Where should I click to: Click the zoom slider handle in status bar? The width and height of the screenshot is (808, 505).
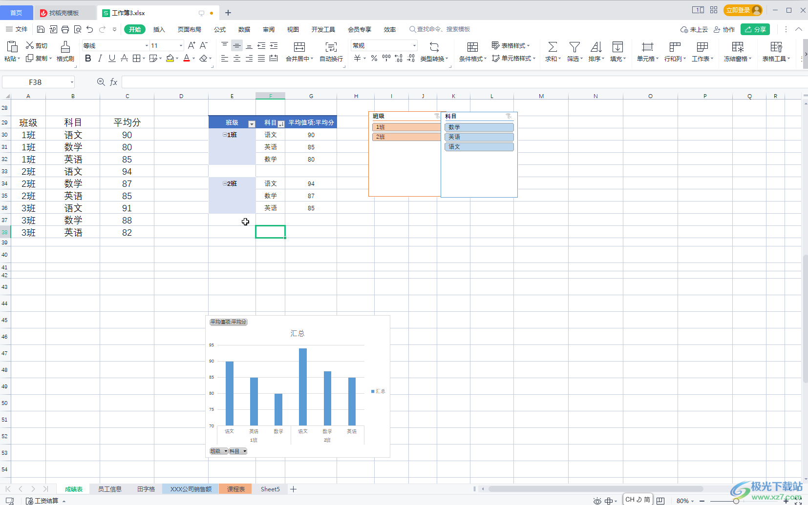click(x=736, y=501)
